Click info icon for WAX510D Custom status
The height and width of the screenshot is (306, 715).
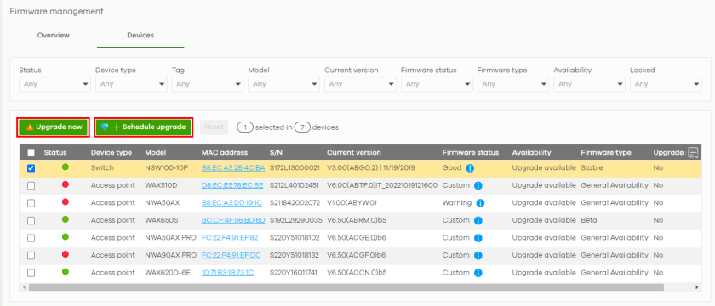478,185
